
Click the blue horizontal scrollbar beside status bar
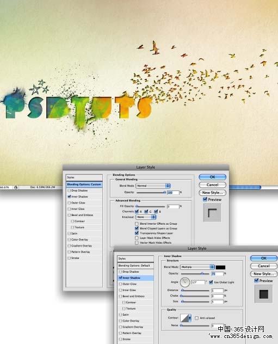(x=245, y=187)
